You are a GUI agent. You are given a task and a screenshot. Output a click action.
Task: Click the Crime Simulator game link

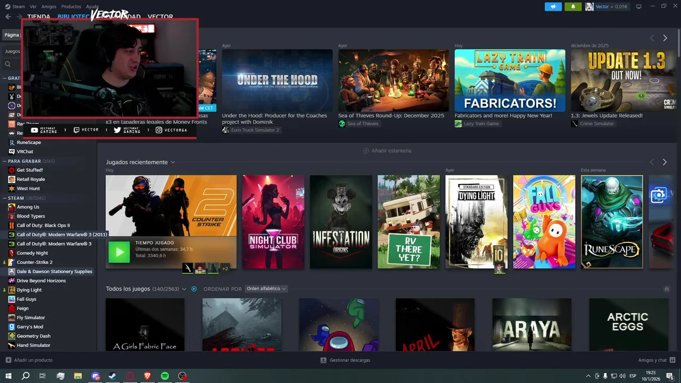[597, 123]
